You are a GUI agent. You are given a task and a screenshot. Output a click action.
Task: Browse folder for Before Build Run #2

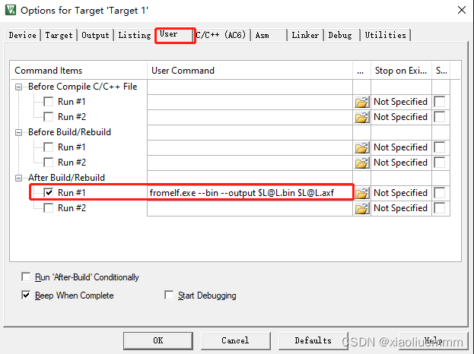coord(361,163)
